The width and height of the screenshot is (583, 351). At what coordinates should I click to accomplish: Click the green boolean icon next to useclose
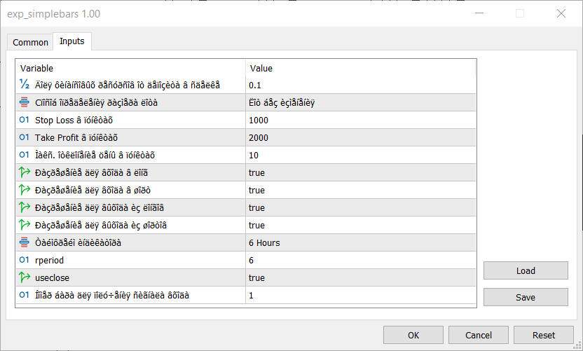25,277
